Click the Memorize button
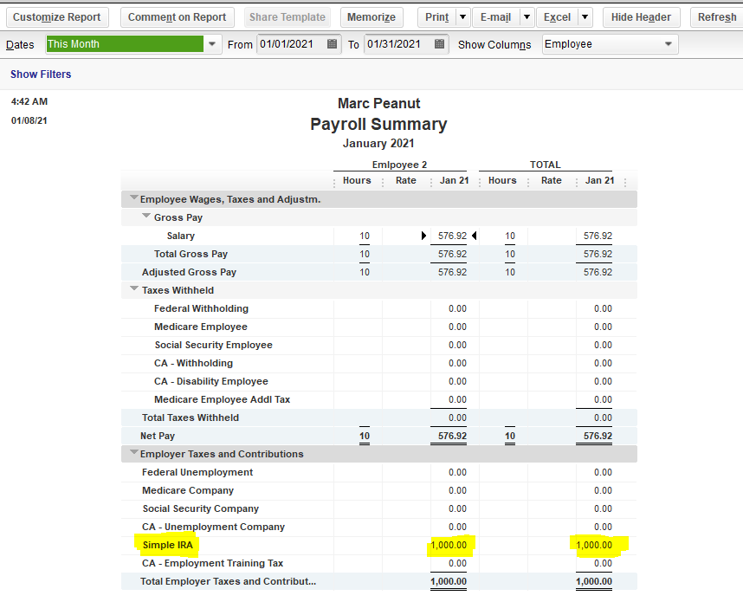This screenshot has height=615, width=743. [x=371, y=17]
